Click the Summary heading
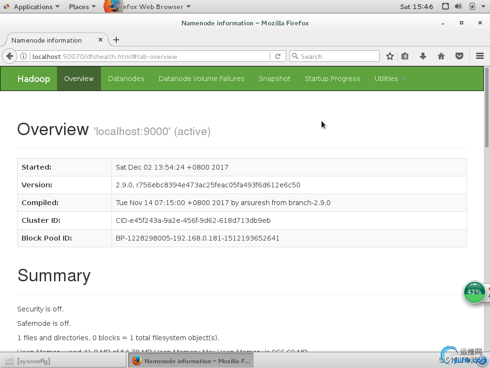Screen dimensions: 490x368 pyautogui.click(x=54, y=276)
